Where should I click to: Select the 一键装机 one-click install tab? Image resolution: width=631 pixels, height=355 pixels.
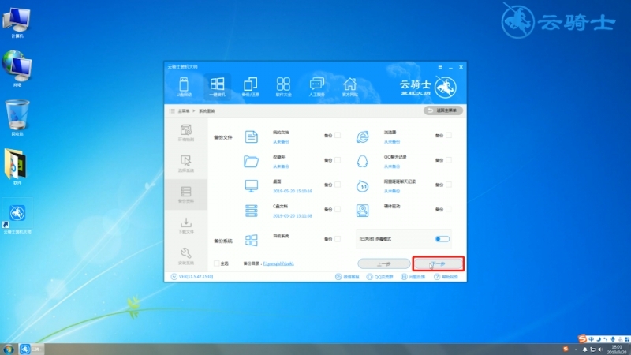point(218,87)
